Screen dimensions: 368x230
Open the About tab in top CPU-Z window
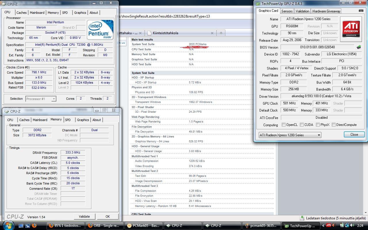pyautogui.click(x=94, y=13)
